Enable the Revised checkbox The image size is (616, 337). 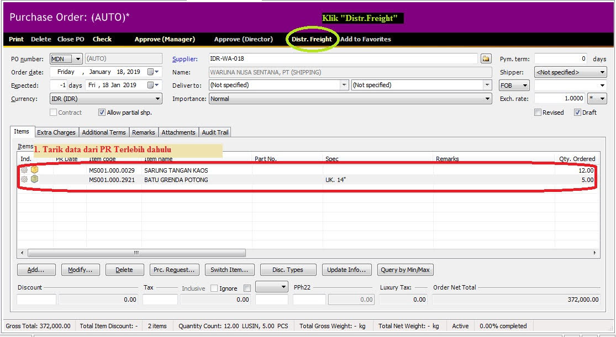pos(538,113)
